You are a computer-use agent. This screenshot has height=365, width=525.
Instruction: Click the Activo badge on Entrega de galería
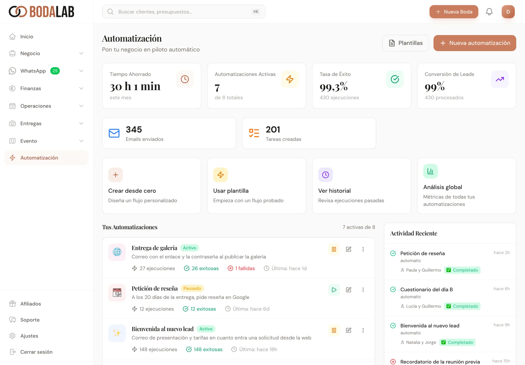tap(190, 248)
